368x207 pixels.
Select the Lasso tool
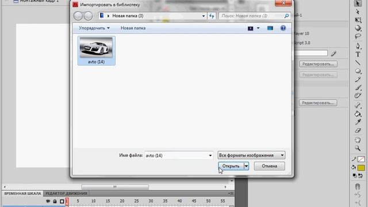point(358,36)
